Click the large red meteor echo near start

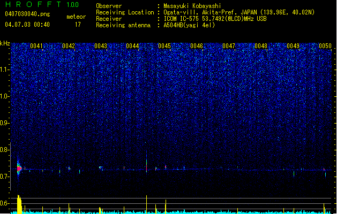[x=19, y=169]
